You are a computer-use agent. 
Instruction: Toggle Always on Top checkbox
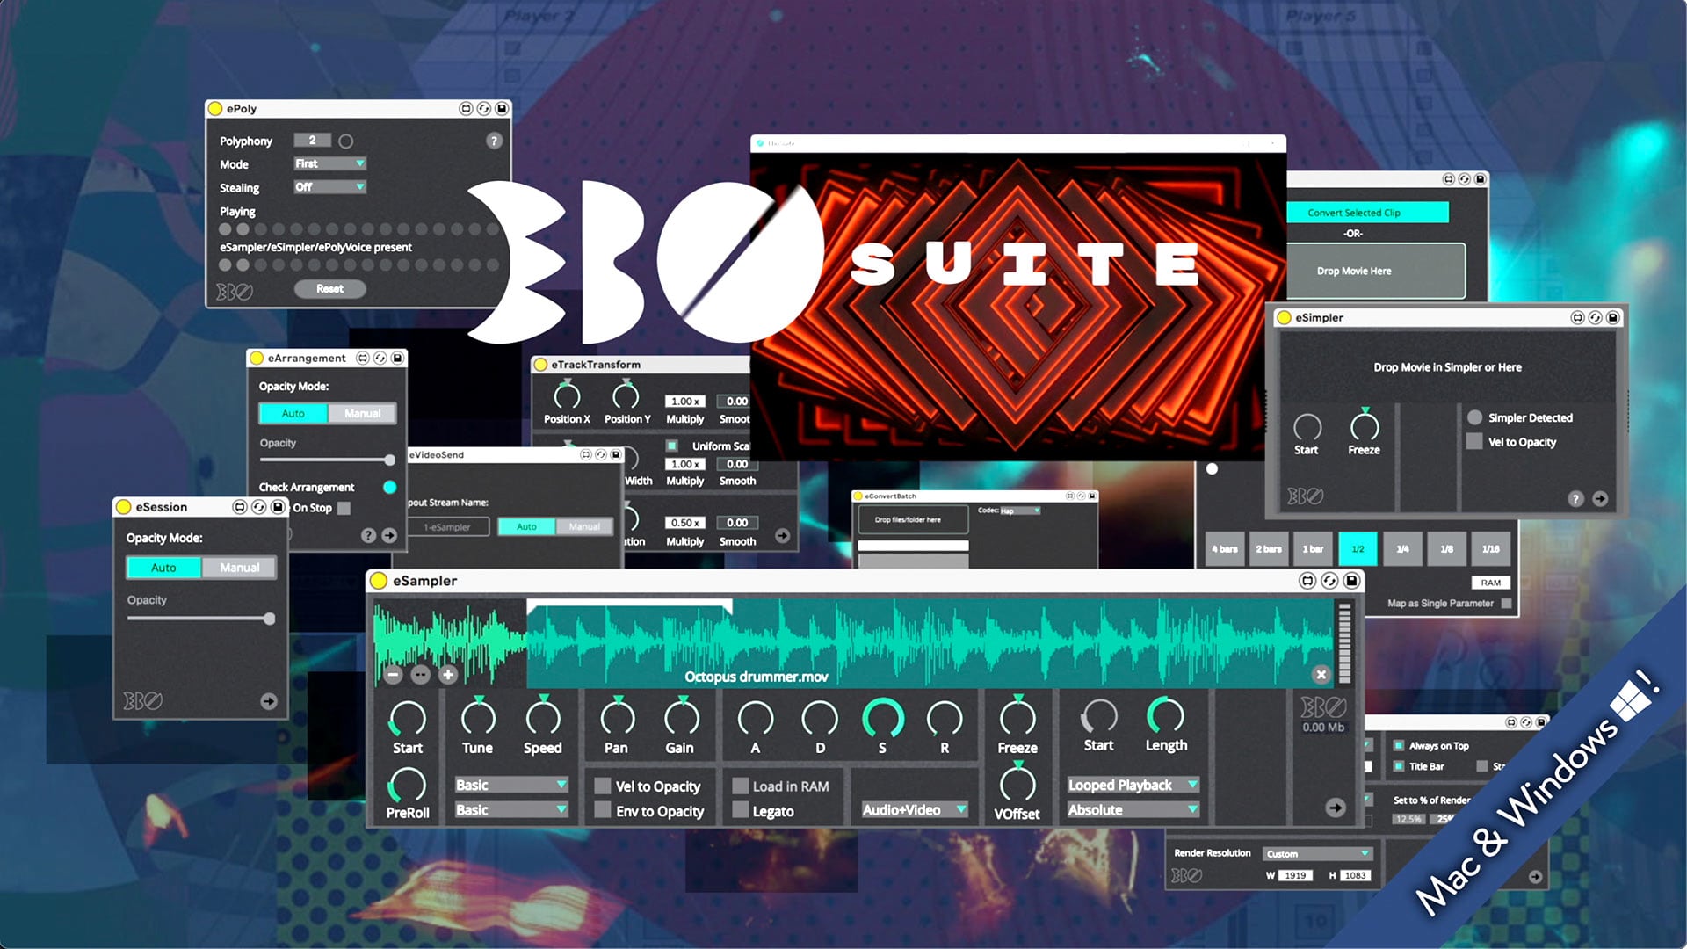click(x=1399, y=745)
